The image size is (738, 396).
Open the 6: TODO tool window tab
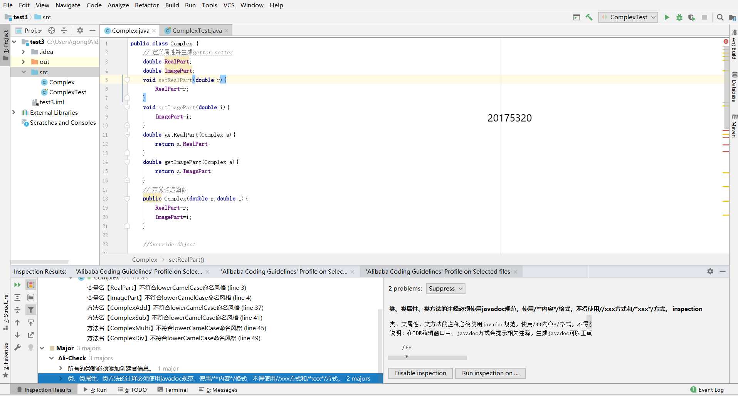(132, 389)
